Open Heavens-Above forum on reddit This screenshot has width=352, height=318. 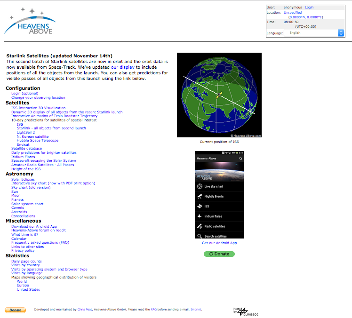pyautogui.click(x=39, y=230)
